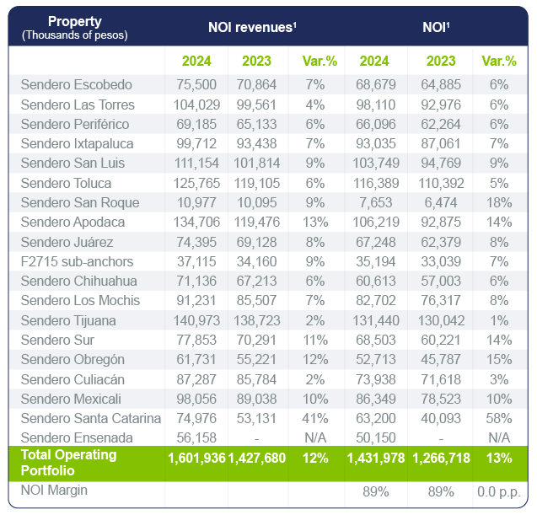Image resolution: width=537 pixels, height=515 pixels.
Task: Click the Property column header
Action: coord(74,27)
